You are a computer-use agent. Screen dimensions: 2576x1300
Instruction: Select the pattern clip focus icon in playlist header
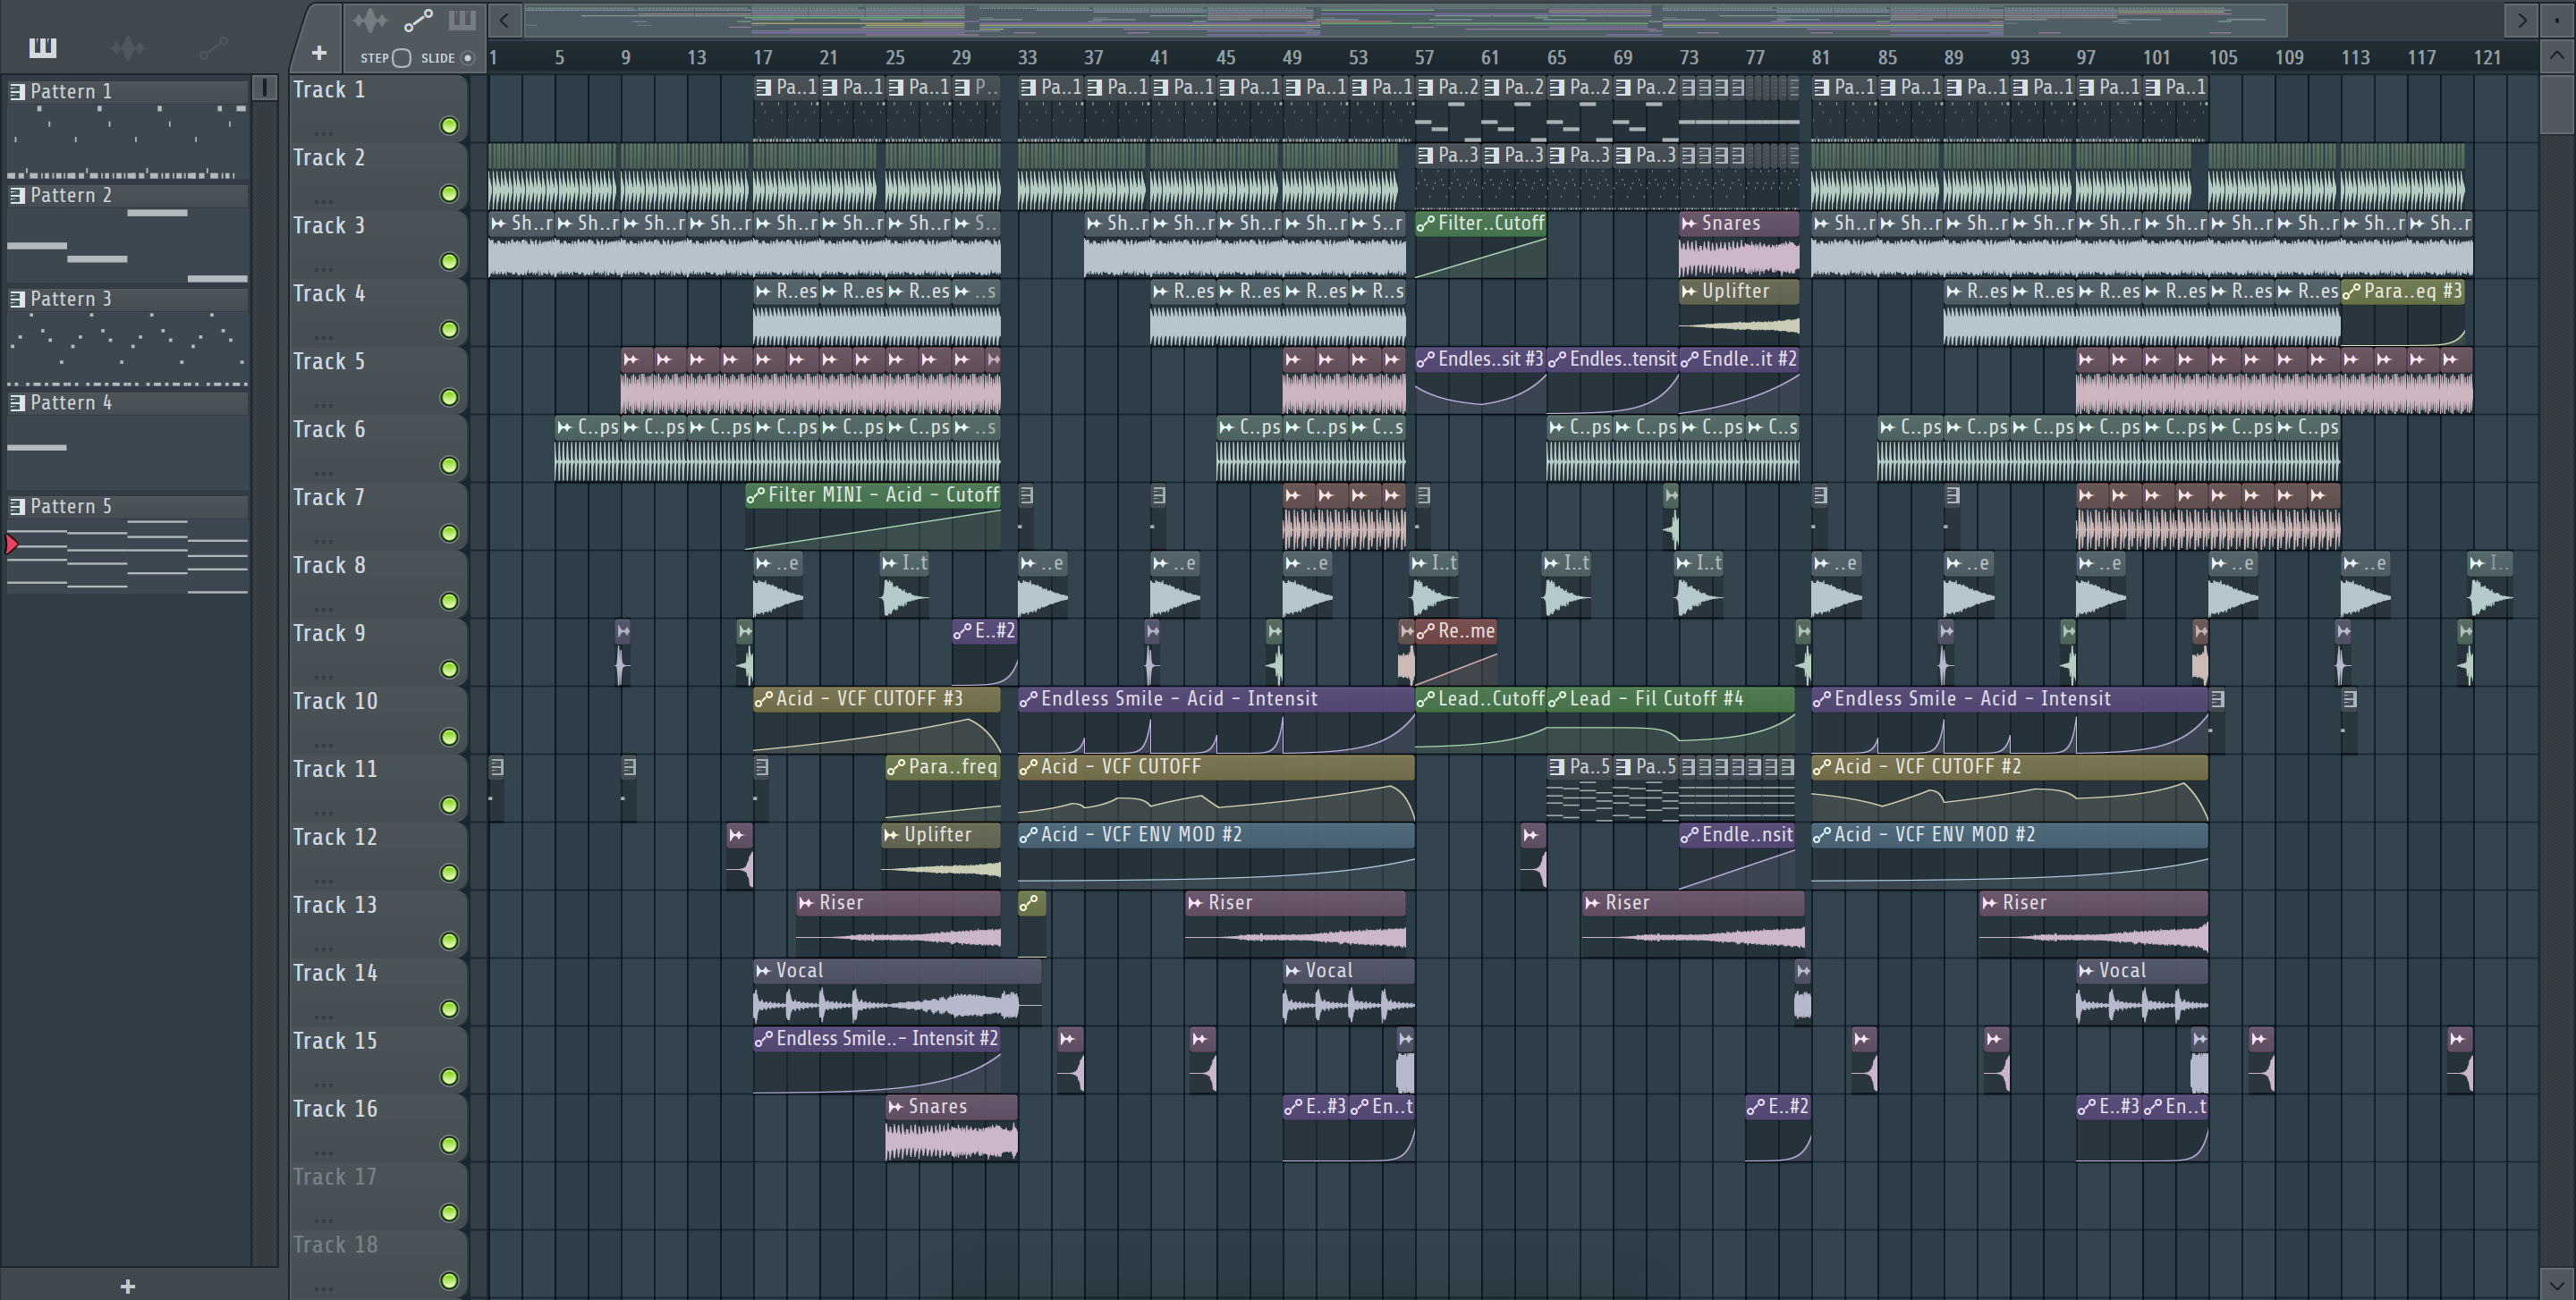click(x=462, y=20)
